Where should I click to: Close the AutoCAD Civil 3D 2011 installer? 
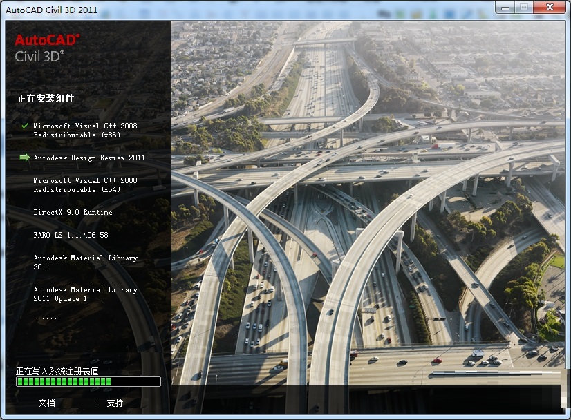(x=550, y=8)
